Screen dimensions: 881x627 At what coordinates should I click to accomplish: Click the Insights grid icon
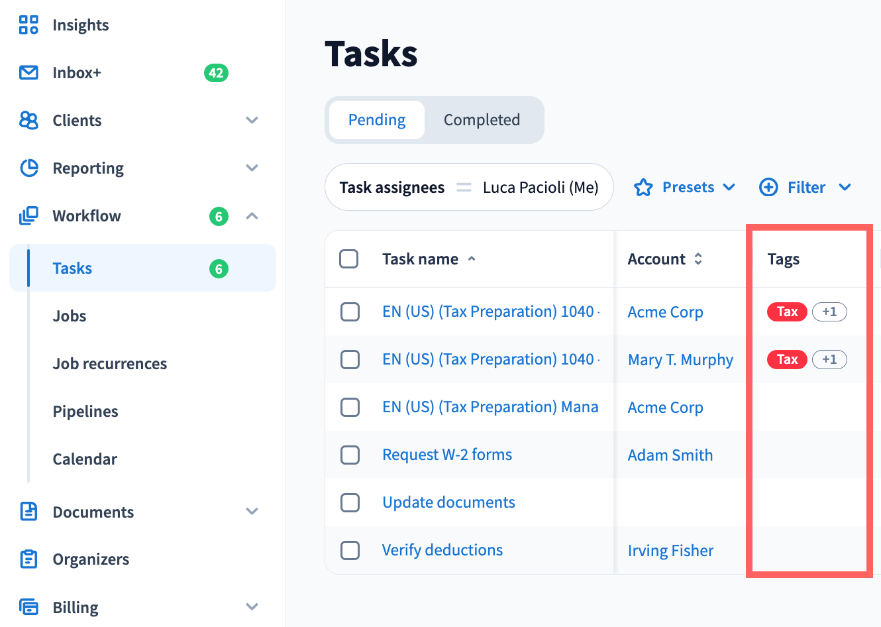(28, 25)
